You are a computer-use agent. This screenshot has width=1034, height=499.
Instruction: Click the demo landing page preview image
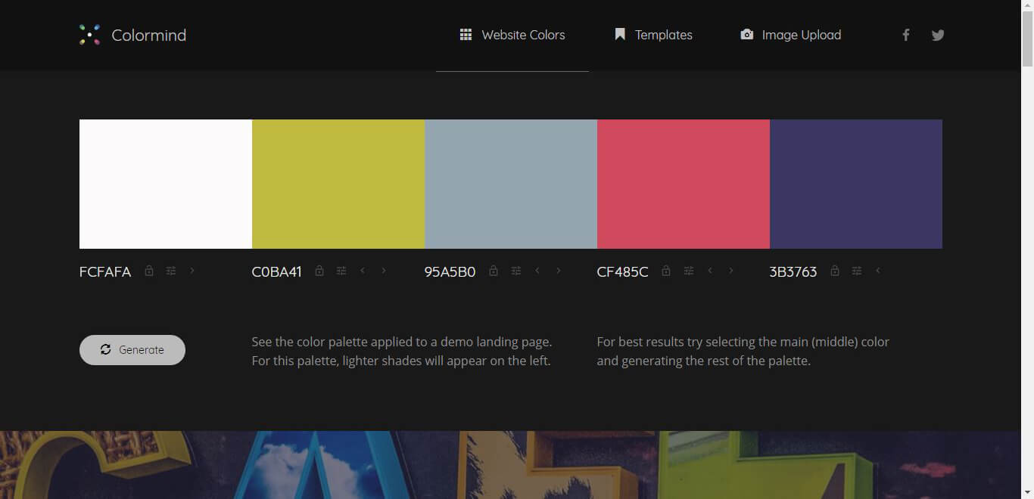(511, 465)
